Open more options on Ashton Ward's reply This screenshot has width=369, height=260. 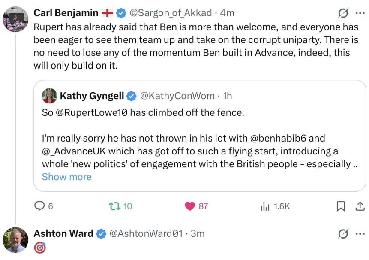tap(360, 234)
